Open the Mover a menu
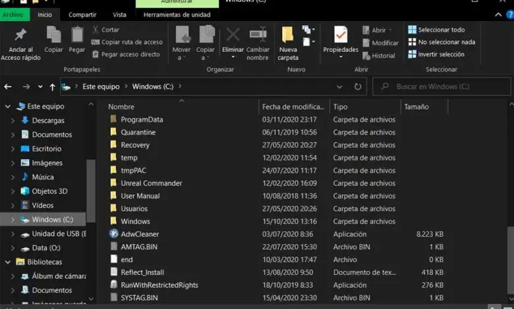The height and width of the screenshot is (309, 514). (181, 43)
